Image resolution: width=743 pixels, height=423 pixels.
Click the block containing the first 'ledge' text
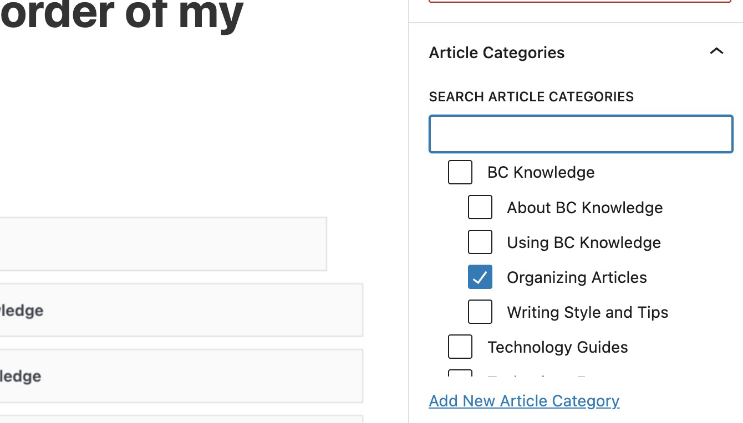point(181,310)
